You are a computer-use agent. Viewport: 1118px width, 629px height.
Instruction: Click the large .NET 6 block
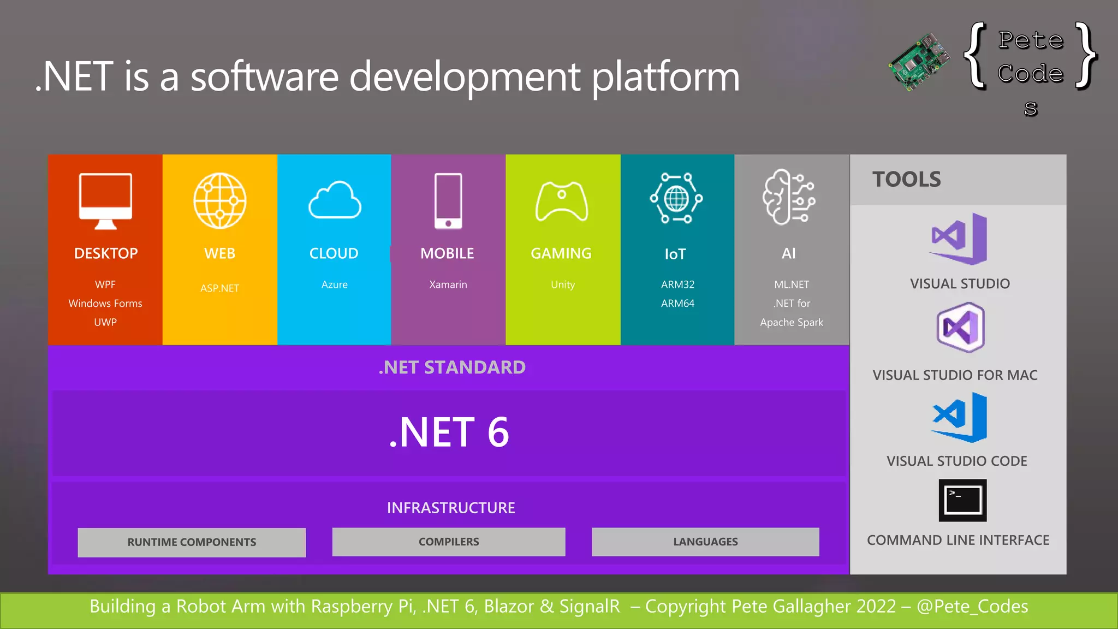pyautogui.click(x=448, y=432)
